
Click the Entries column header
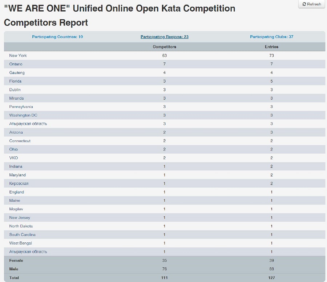coord(271,47)
